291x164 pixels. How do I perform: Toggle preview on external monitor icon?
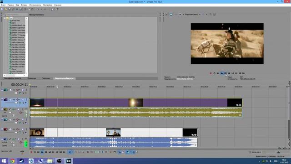[x=171, y=14]
